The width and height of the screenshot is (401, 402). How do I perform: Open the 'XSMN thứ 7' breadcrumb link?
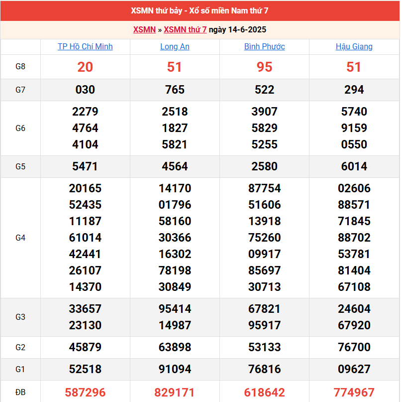(x=185, y=29)
